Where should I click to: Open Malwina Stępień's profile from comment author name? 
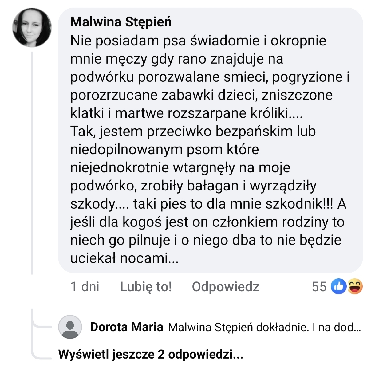point(121,22)
